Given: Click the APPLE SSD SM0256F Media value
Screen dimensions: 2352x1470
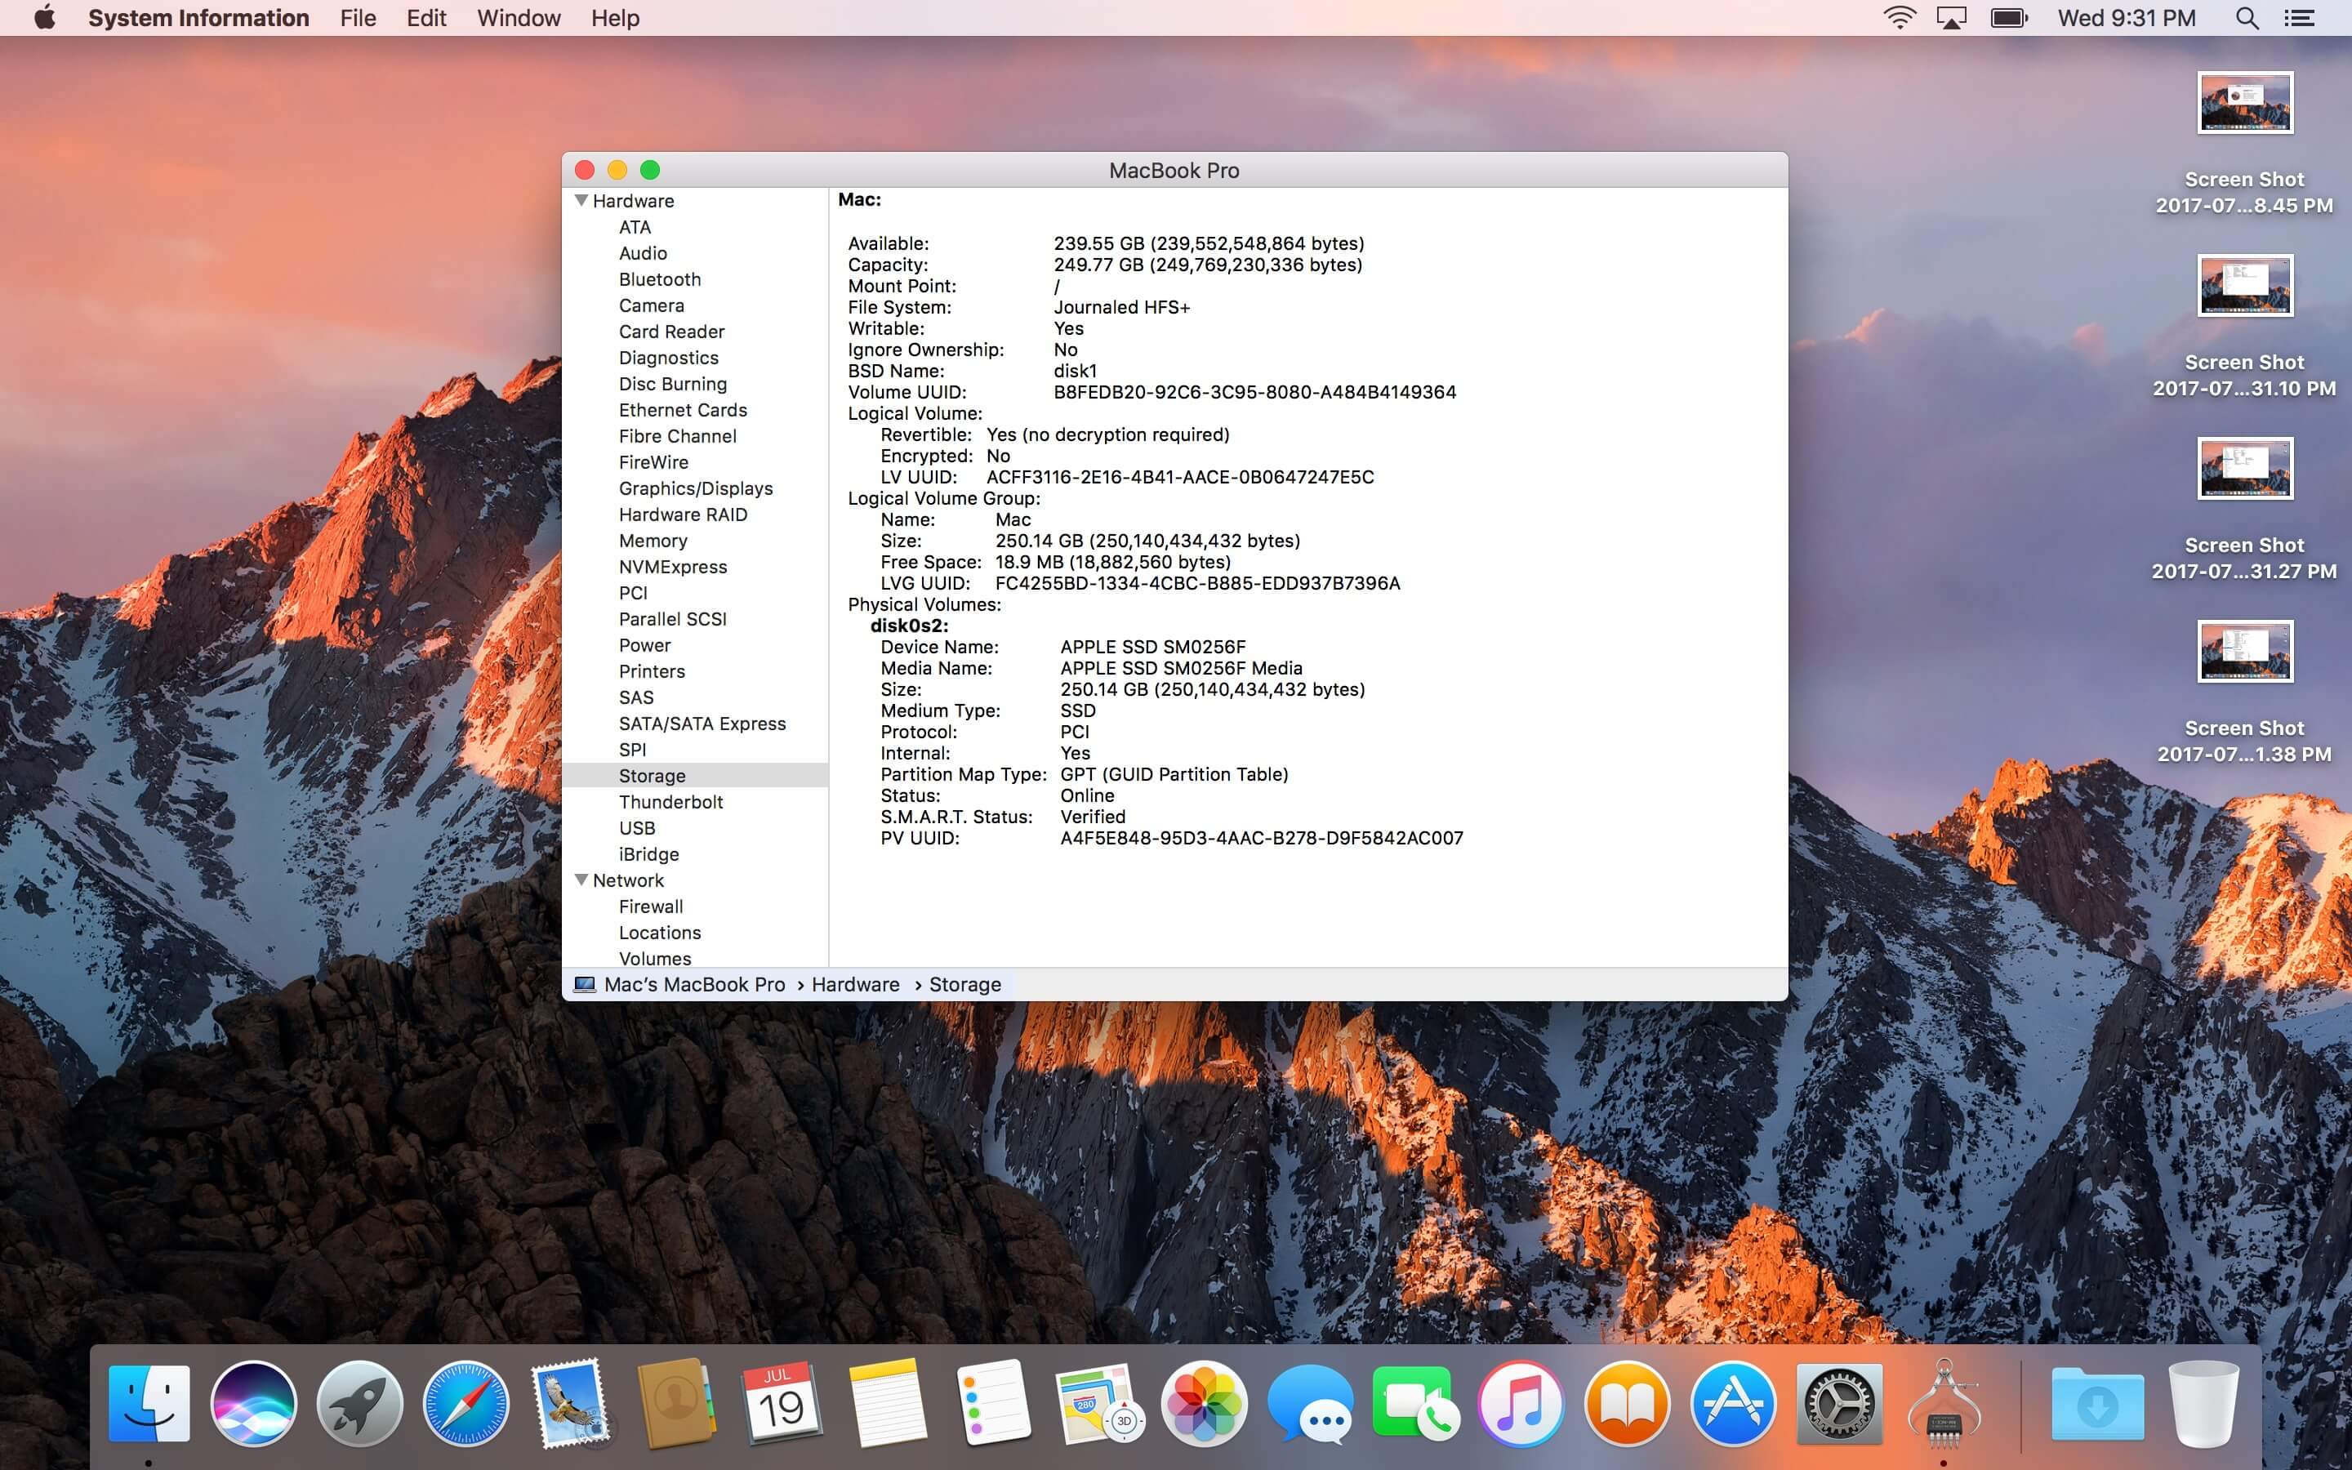Looking at the screenshot, I should point(1181,668).
